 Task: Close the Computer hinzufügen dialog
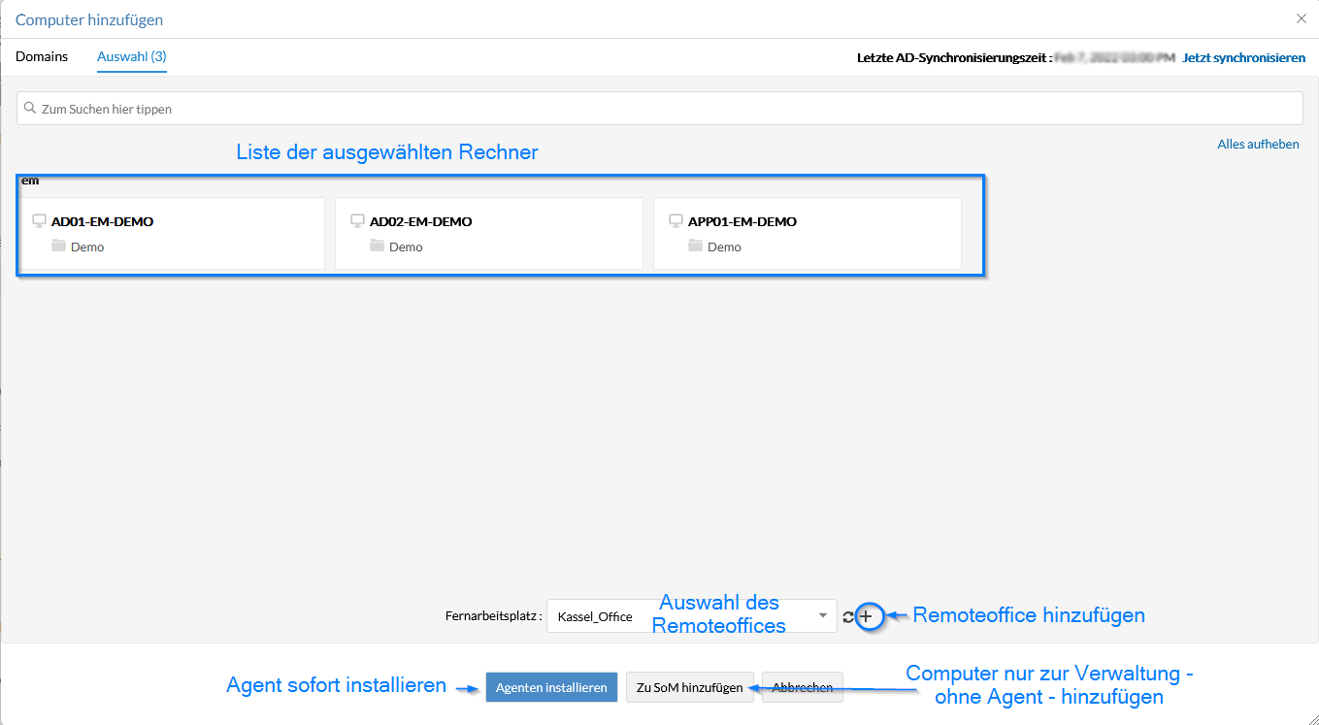(x=1302, y=18)
